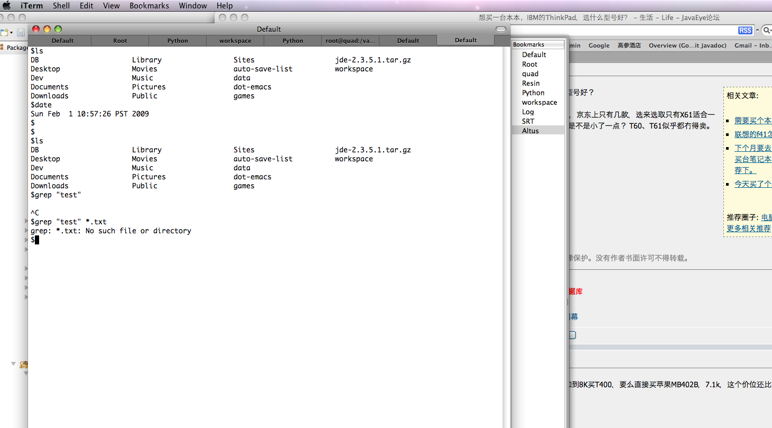Open the Overview Javadoc bookmark in browser
Image resolution: width=772 pixels, height=428 pixels.
(x=687, y=45)
